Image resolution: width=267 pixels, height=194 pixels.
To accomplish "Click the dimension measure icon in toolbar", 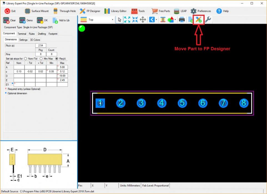I will (x=163, y=20).
